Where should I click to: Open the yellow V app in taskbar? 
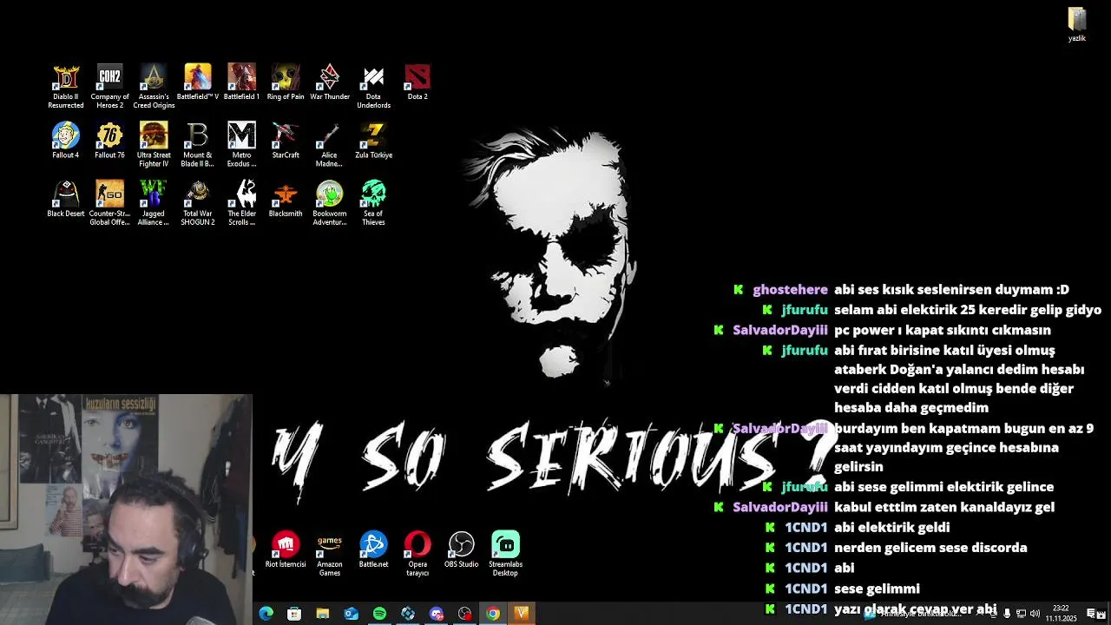522,614
